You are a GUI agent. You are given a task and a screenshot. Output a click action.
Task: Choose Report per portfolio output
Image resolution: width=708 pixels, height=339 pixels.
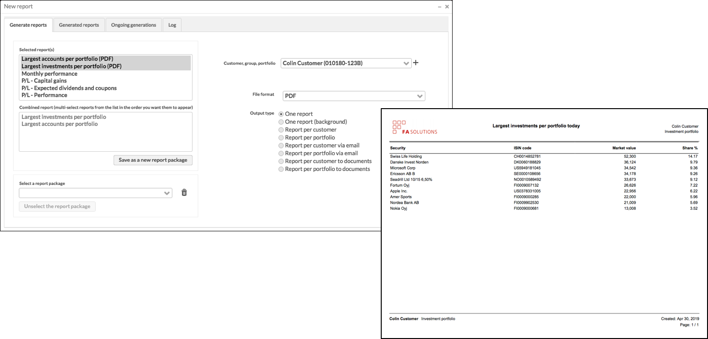pos(281,138)
